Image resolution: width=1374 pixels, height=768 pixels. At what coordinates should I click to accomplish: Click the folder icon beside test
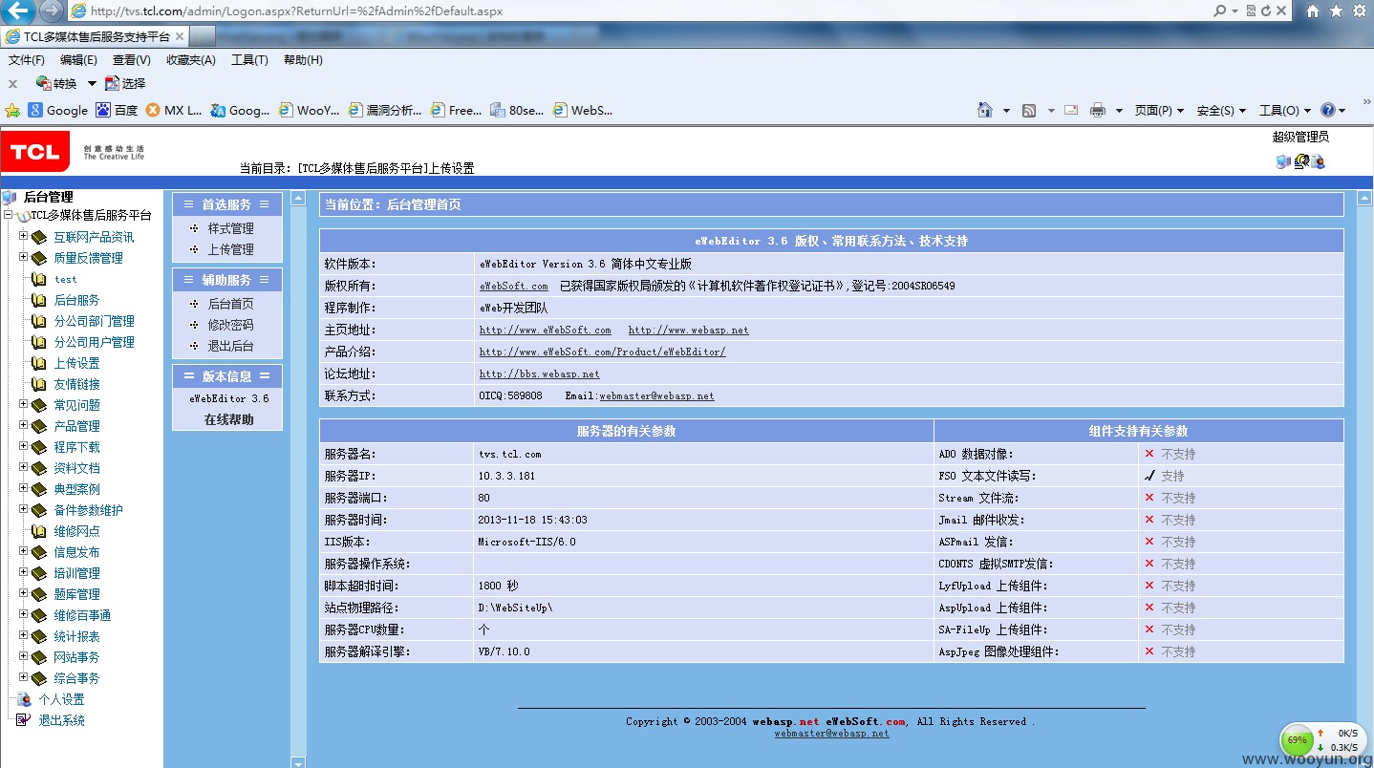pyautogui.click(x=38, y=279)
